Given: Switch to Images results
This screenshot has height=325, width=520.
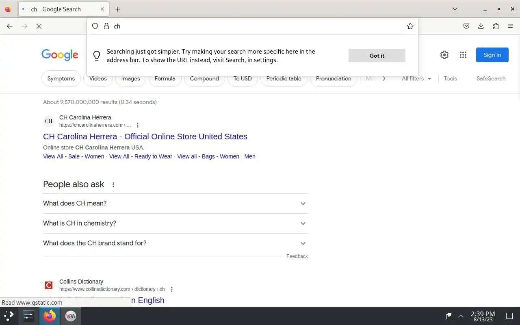Looking at the screenshot, I should 130,78.
